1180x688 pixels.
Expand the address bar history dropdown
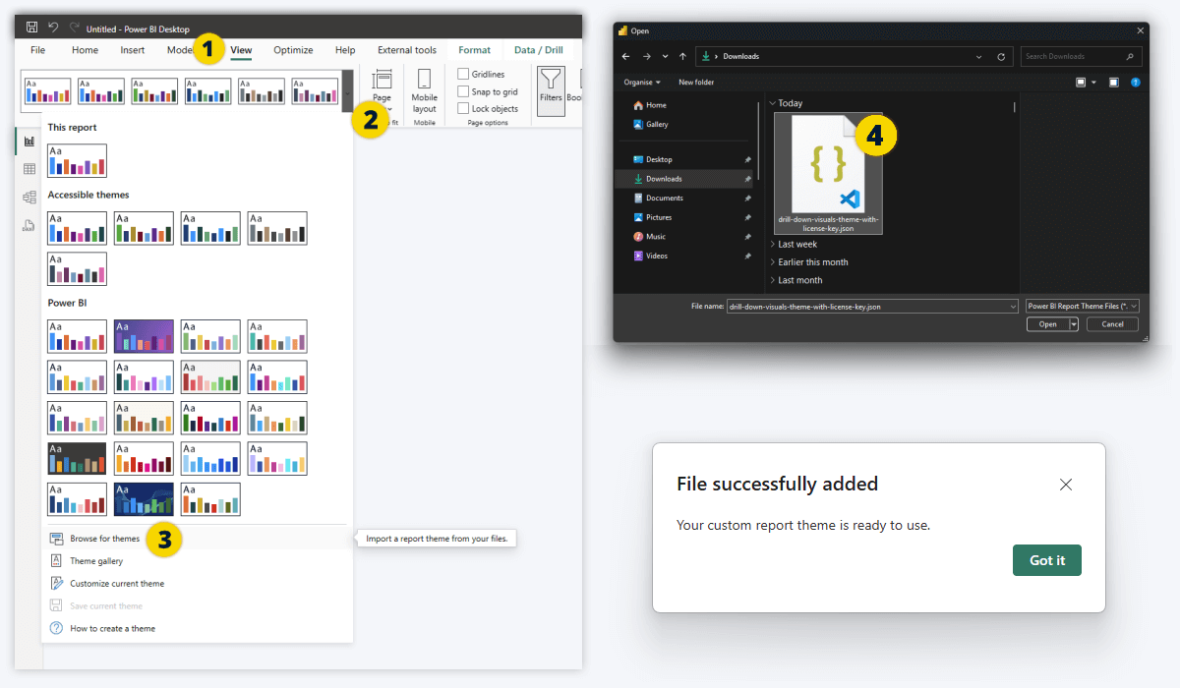pyautogui.click(x=979, y=56)
